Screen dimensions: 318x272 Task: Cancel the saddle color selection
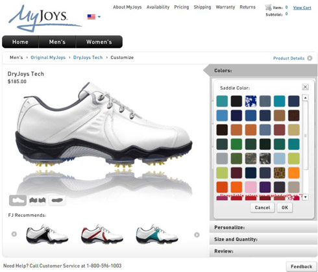[262, 208]
